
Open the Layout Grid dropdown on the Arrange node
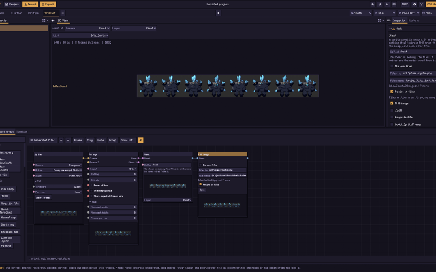point(114,169)
